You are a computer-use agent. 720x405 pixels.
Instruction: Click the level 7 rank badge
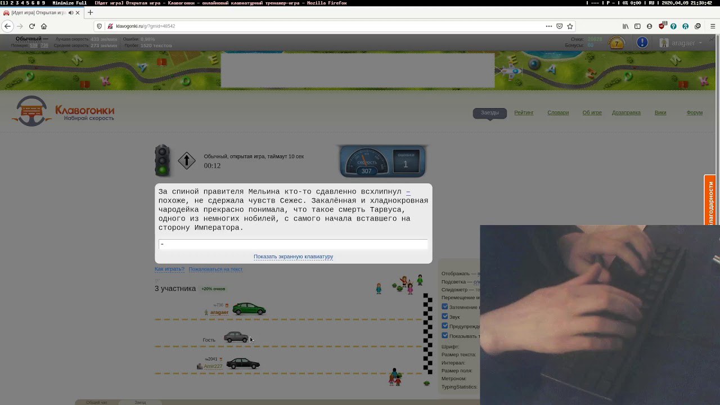click(617, 43)
